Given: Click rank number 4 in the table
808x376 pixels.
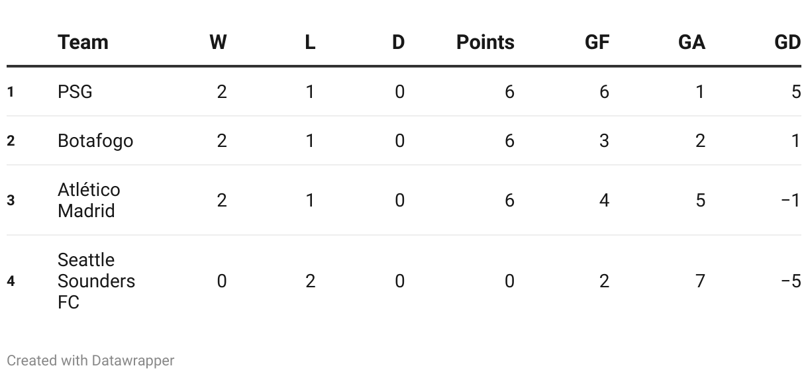Looking at the screenshot, I should tap(11, 281).
